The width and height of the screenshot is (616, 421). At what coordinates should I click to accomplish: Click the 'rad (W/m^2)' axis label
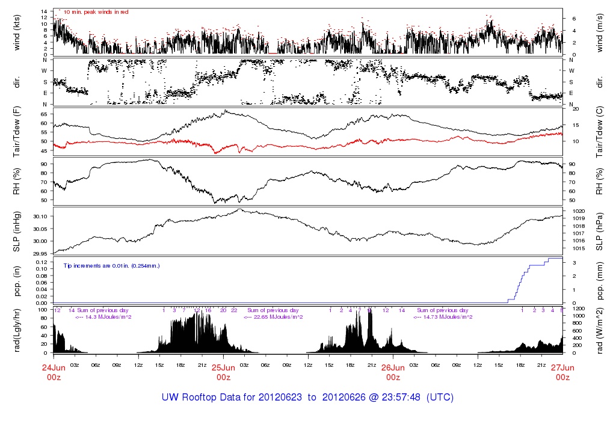tap(600, 331)
